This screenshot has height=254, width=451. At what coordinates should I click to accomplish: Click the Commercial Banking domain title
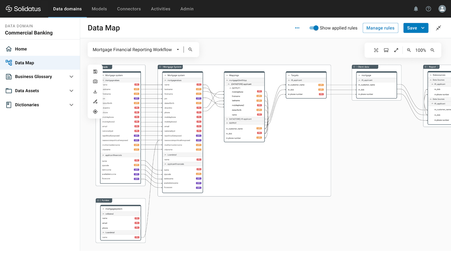coord(29,33)
